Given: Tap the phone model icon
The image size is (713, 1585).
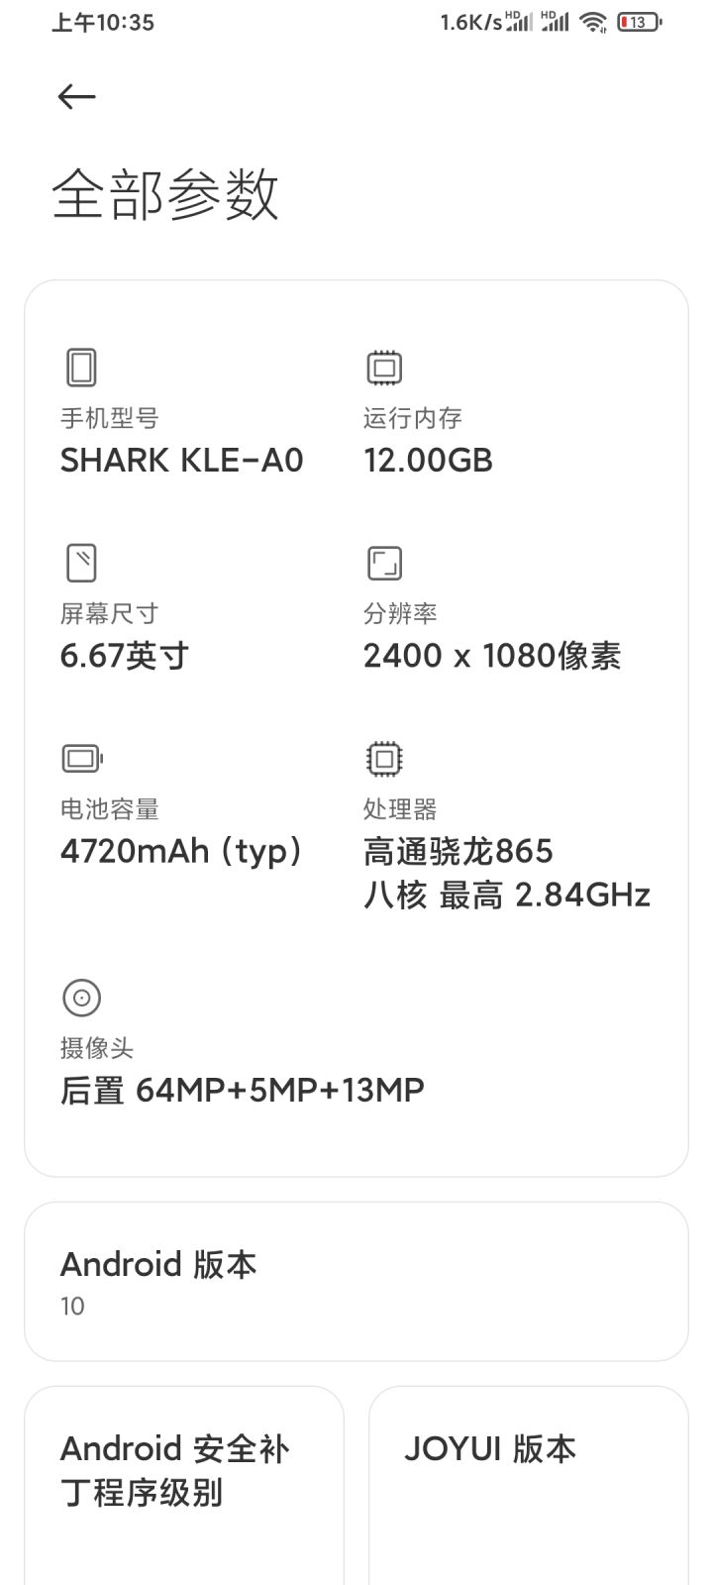Looking at the screenshot, I should pyautogui.click(x=81, y=368).
